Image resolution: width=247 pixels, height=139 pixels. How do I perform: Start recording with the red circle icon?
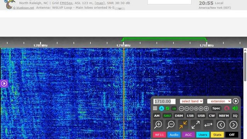[x=227, y=108]
